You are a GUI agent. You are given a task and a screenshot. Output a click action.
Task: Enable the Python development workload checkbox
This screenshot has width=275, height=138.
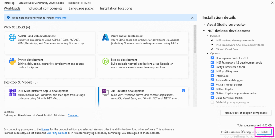[90, 59]
